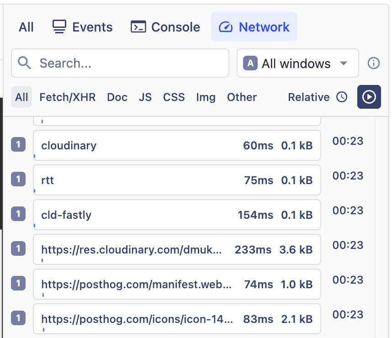Click the 75ms duration value
Image resolution: width=392 pixels, height=338 pixels.
pos(259,180)
